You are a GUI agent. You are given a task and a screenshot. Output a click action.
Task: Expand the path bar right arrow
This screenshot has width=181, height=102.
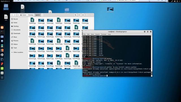[x=42, y=15]
